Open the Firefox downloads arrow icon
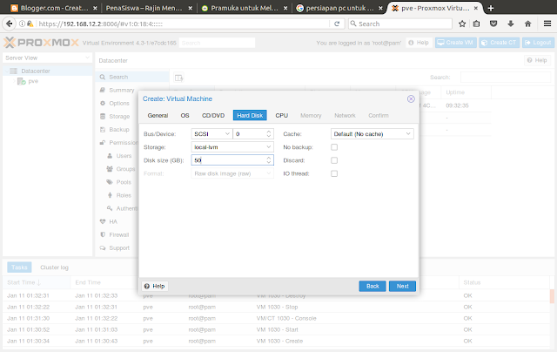This screenshot has width=557, height=352. [x=511, y=24]
